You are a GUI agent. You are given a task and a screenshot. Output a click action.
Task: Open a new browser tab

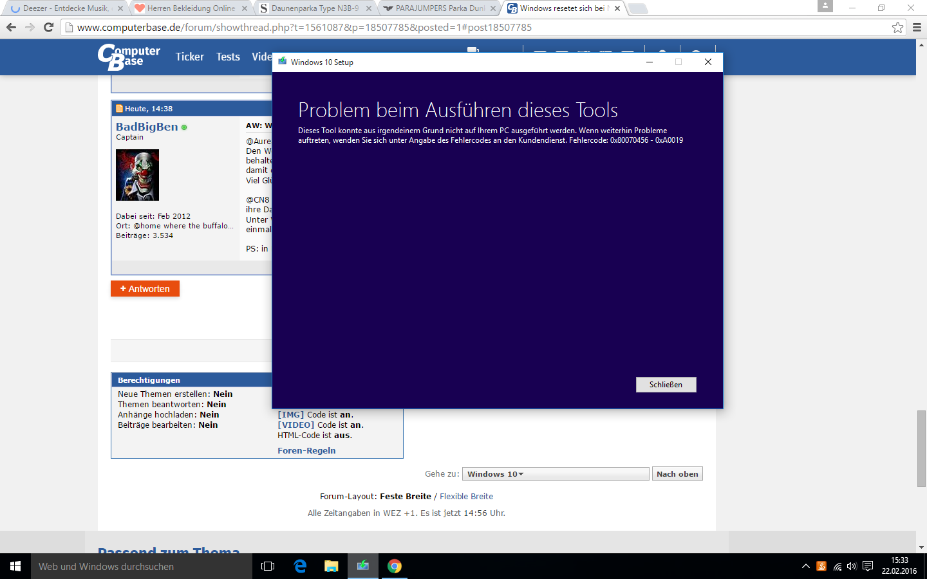coord(638,8)
